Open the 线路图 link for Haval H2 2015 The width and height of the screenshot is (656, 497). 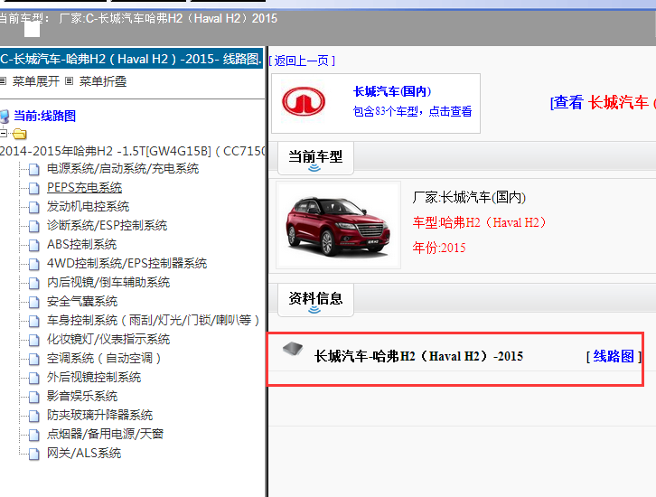coord(614,356)
